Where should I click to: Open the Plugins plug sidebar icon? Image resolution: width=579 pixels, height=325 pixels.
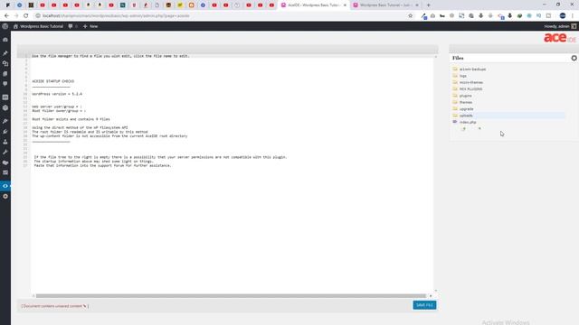(x=5, y=132)
